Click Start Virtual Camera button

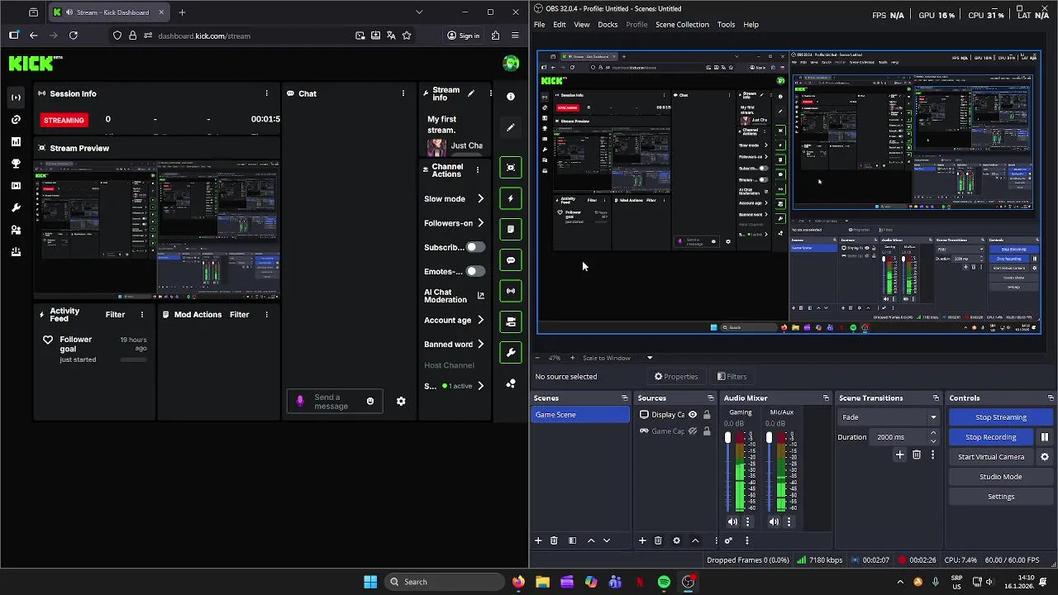991,457
